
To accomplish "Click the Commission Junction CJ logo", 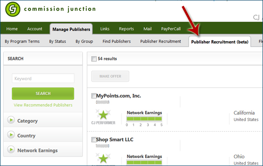I will (13, 9).
